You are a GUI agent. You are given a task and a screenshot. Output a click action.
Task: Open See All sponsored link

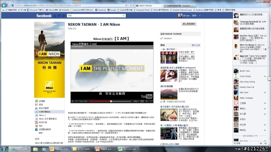pyautogui.click(x=196, y=45)
